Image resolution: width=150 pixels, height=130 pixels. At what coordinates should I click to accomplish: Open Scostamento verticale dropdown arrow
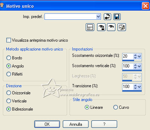tap(139, 66)
